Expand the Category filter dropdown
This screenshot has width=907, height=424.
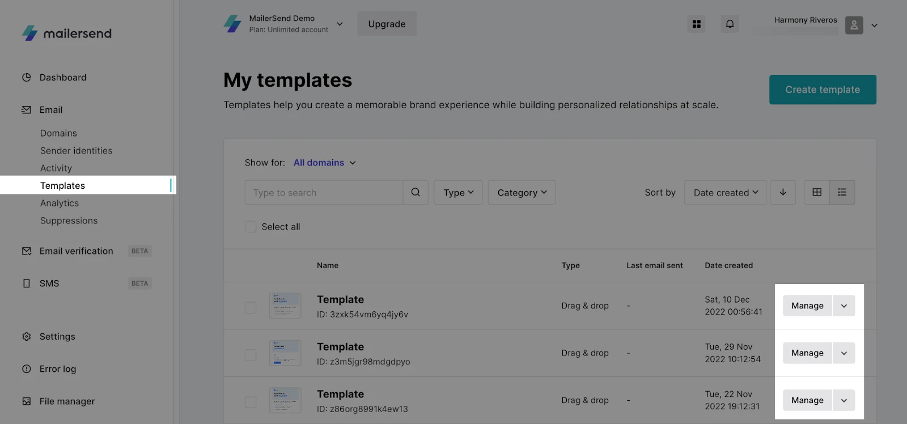click(522, 193)
